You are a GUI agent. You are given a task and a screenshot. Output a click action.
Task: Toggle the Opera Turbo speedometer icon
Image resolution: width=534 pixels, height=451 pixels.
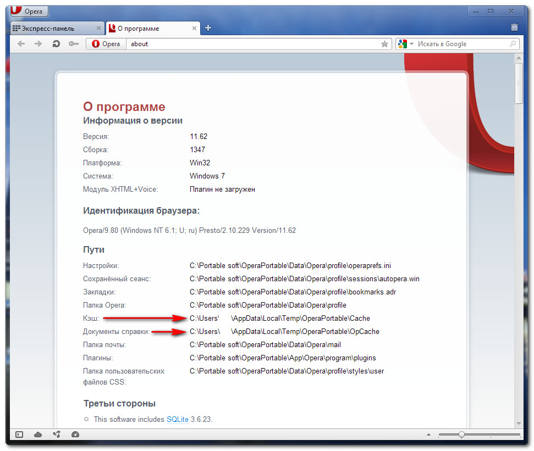pos(75,435)
